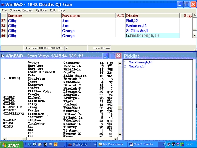Open the Options menu
The width and height of the screenshot is (197, 148).
[x=41, y=10]
